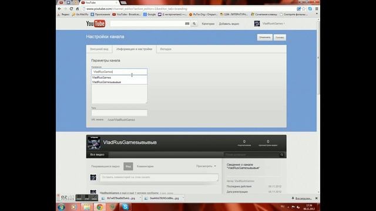Open the on-screen keyboard icon in search box
This screenshot has height=211, width=376.
(x=187, y=23)
